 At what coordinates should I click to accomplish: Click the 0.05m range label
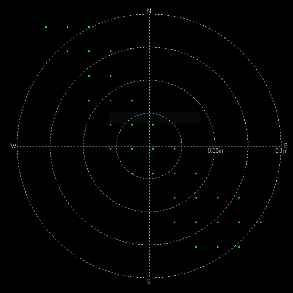215,151
